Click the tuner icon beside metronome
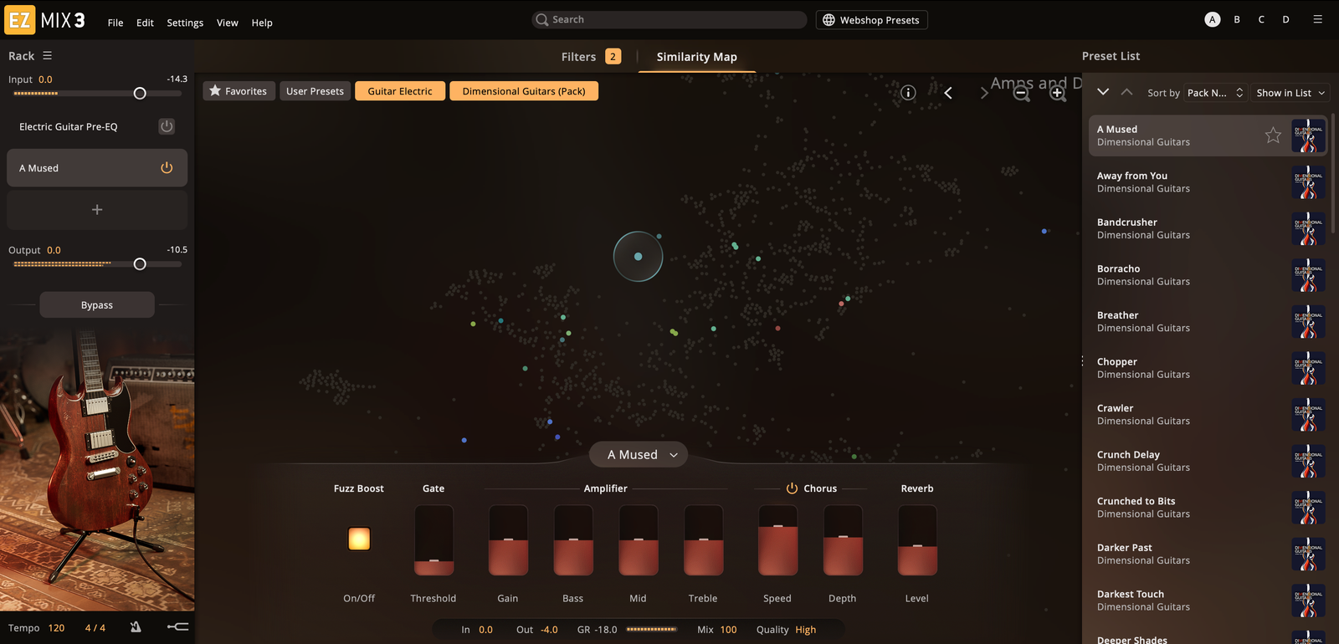The image size is (1339, 644). (177, 626)
